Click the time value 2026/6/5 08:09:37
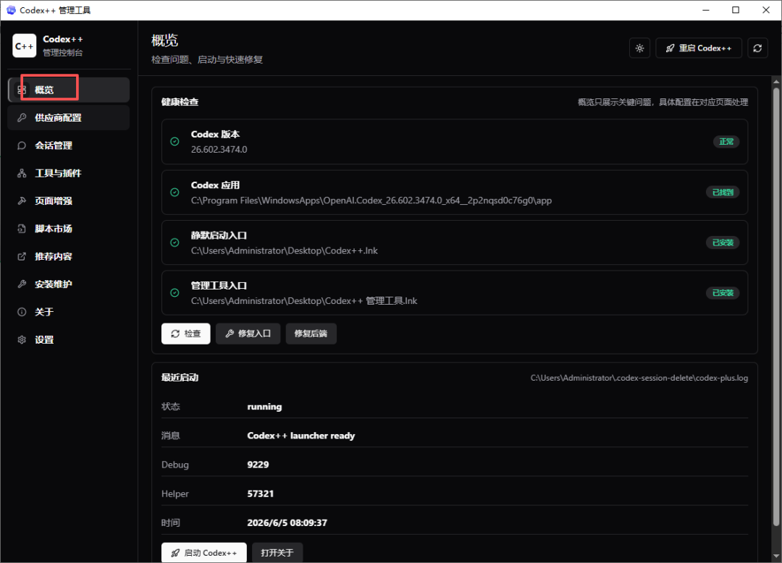This screenshot has width=782, height=563. [287, 522]
